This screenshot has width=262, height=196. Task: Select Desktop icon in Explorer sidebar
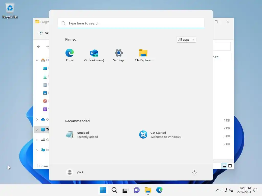[x=45, y=68]
